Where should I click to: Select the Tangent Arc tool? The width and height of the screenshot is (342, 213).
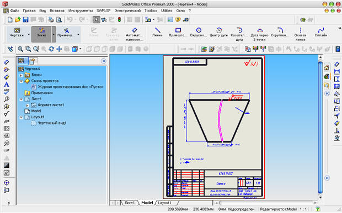click(x=239, y=34)
